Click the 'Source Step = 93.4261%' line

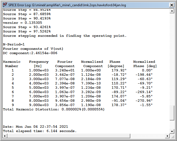point(27,27)
